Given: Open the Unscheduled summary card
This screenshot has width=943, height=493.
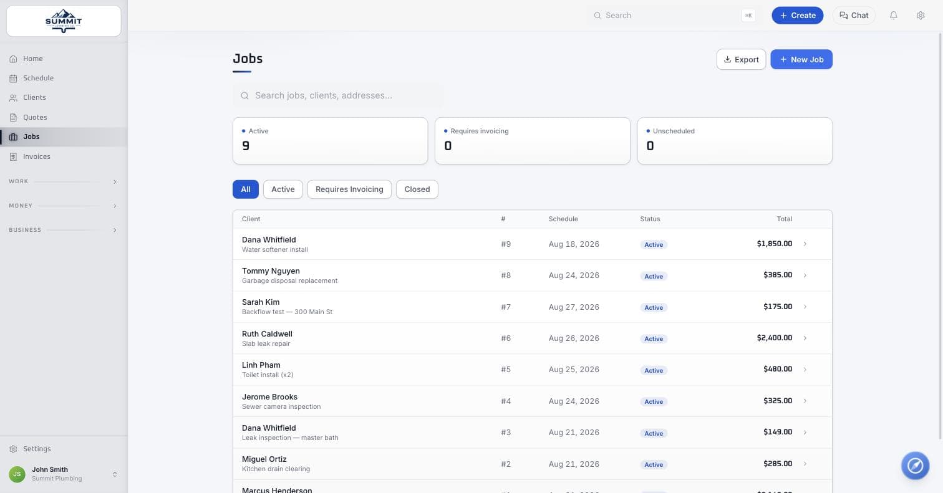Looking at the screenshot, I should click(x=735, y=141).
